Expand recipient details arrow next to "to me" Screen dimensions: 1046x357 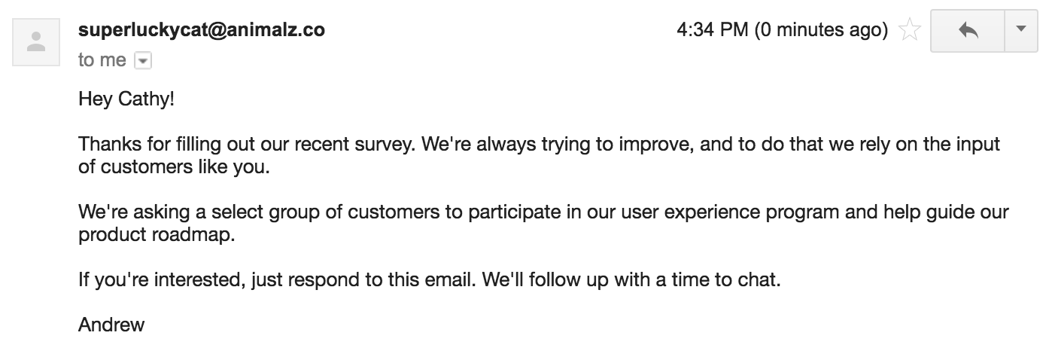142,61
